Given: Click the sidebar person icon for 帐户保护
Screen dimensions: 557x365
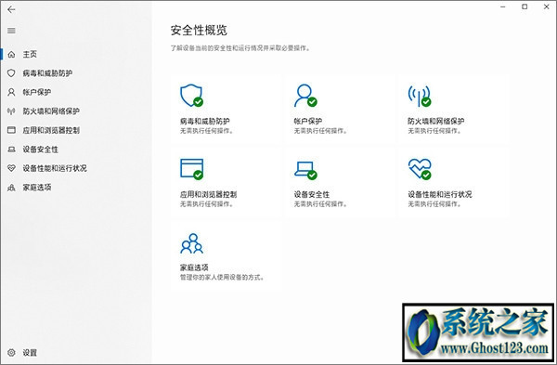Looking at the screenshot, I should 11,92.
